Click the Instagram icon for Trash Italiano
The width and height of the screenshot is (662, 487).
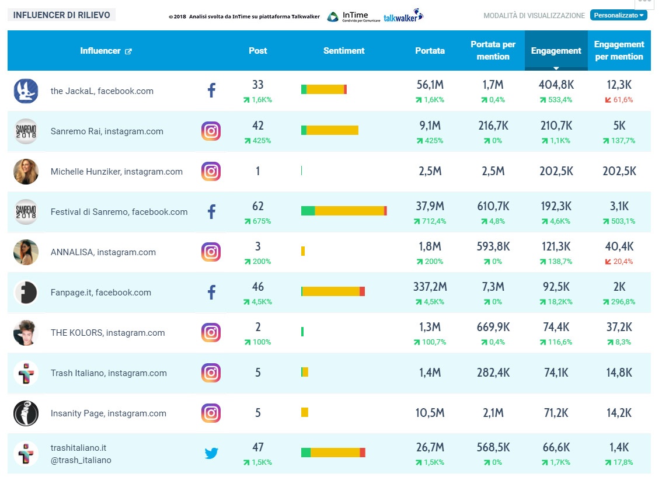click(x=211, y=373)
